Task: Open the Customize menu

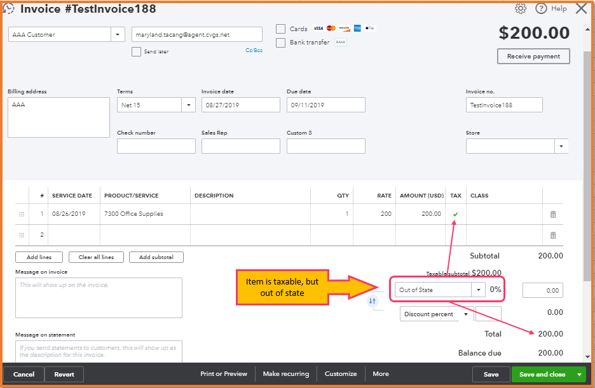Action: coord(341,374)
